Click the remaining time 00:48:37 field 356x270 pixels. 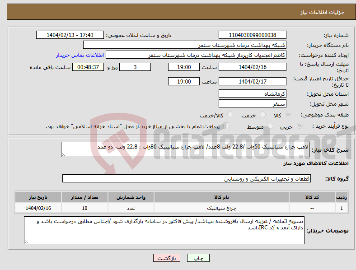(x=88, y=67)
